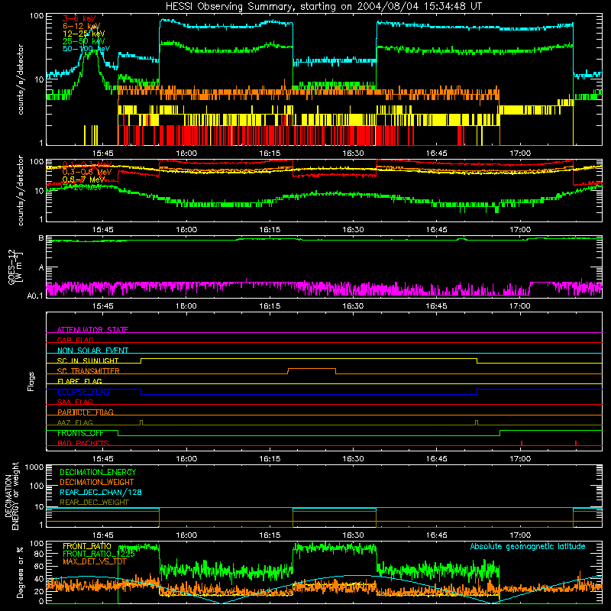
Task: Select the '50-100 keV' legend label
Action: point(86,49)
